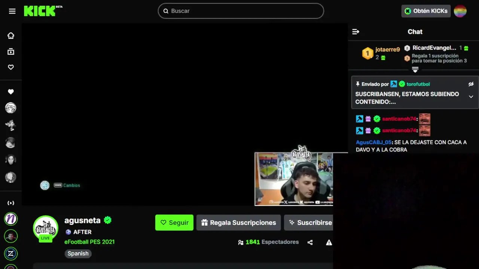Open Following outline heart icon

click(x=11, y=67)
